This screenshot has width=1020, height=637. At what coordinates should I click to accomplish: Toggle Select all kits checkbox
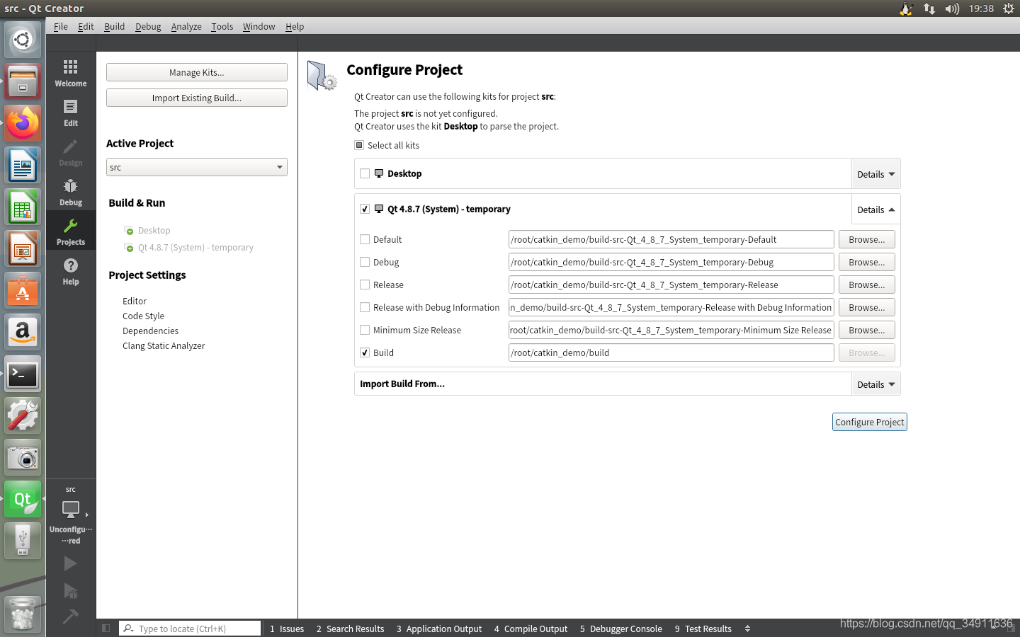(x=359, y=145)
